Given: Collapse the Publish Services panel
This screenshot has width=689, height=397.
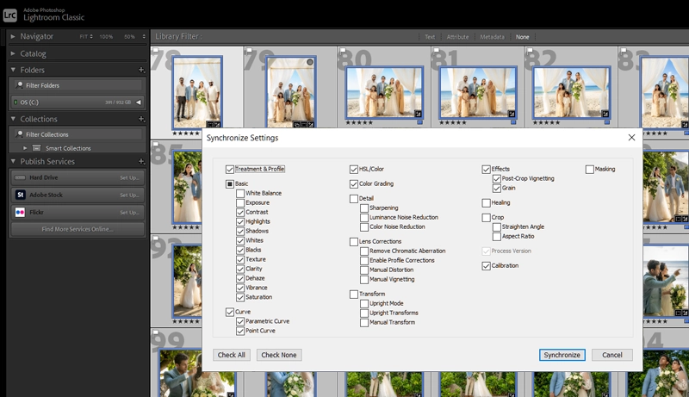Looking at the screenshot, I should click(13, 162).
